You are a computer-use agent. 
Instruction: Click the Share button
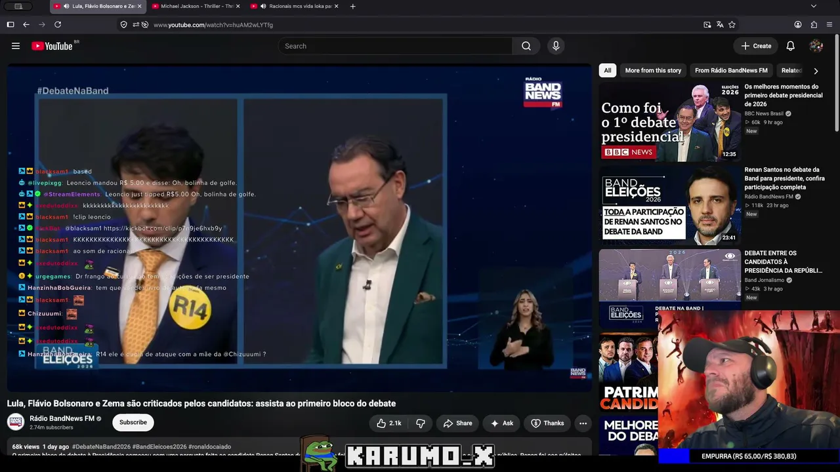coord(457,423)
